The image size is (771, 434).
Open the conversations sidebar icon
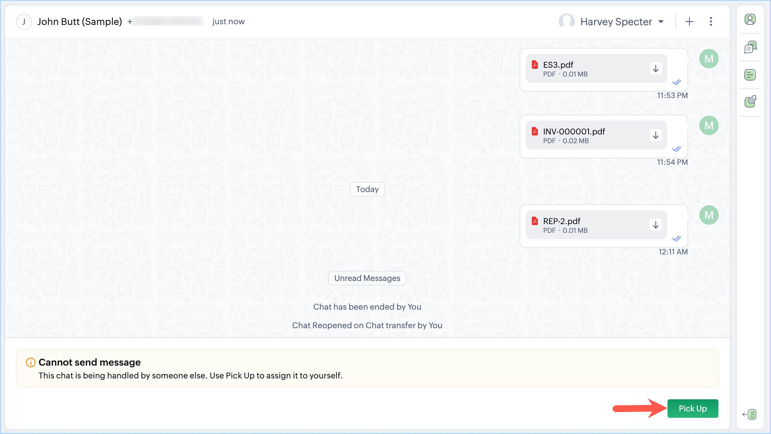coord(750,47)
